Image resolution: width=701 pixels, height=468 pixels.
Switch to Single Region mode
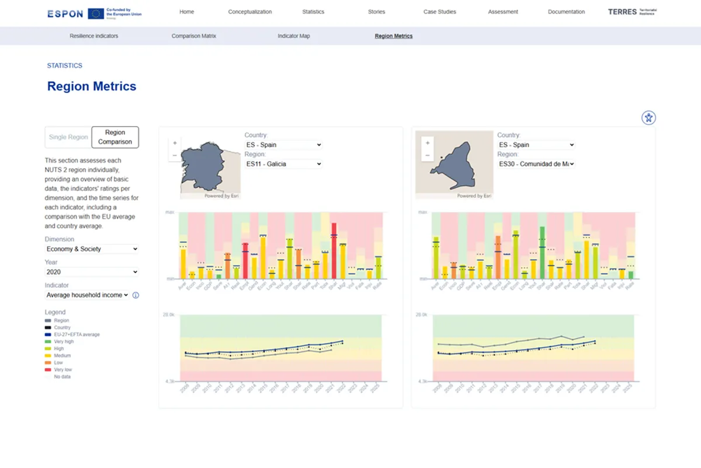click(x=68, y=137)
